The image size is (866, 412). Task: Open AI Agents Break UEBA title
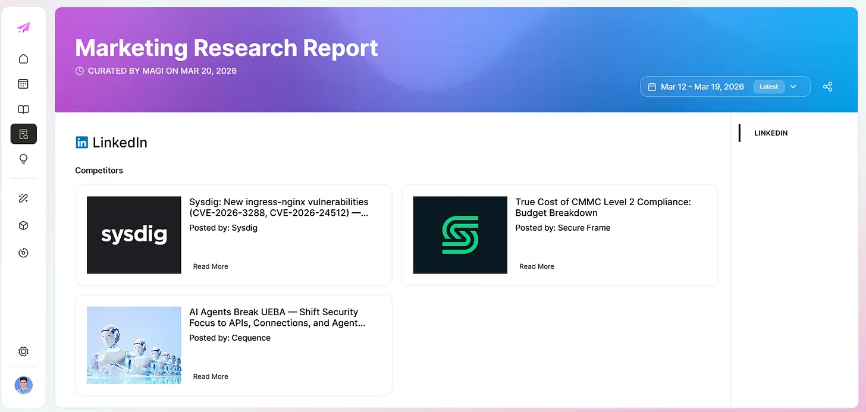point(277,317)
